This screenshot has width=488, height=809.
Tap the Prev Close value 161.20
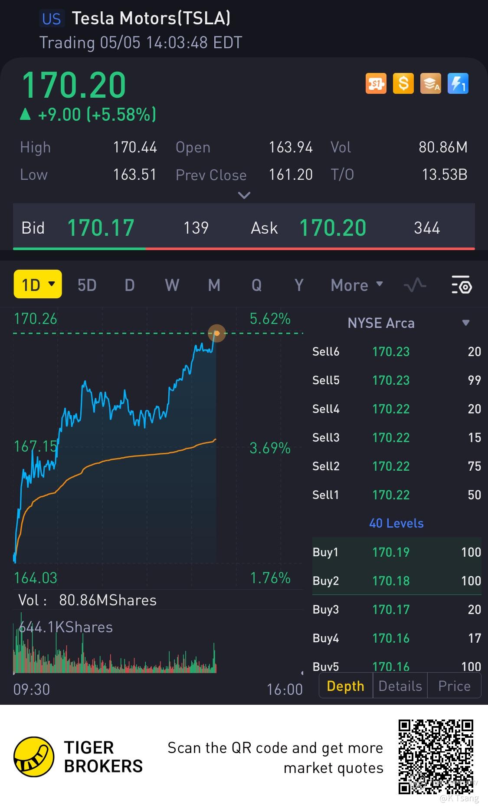291,175
